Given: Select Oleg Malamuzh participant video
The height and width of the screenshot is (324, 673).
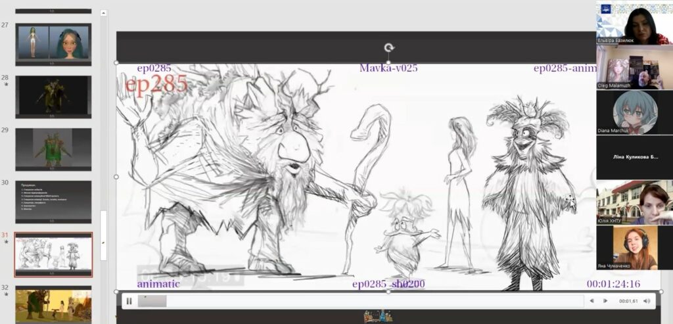Looking at the screenshot, I should coord(634,67).
